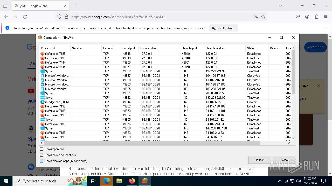Toggle Show blocked apps in last 5 mins
The width and height of the screenshot is (332, 186).
pyautogui.click(x=41, y=161)
